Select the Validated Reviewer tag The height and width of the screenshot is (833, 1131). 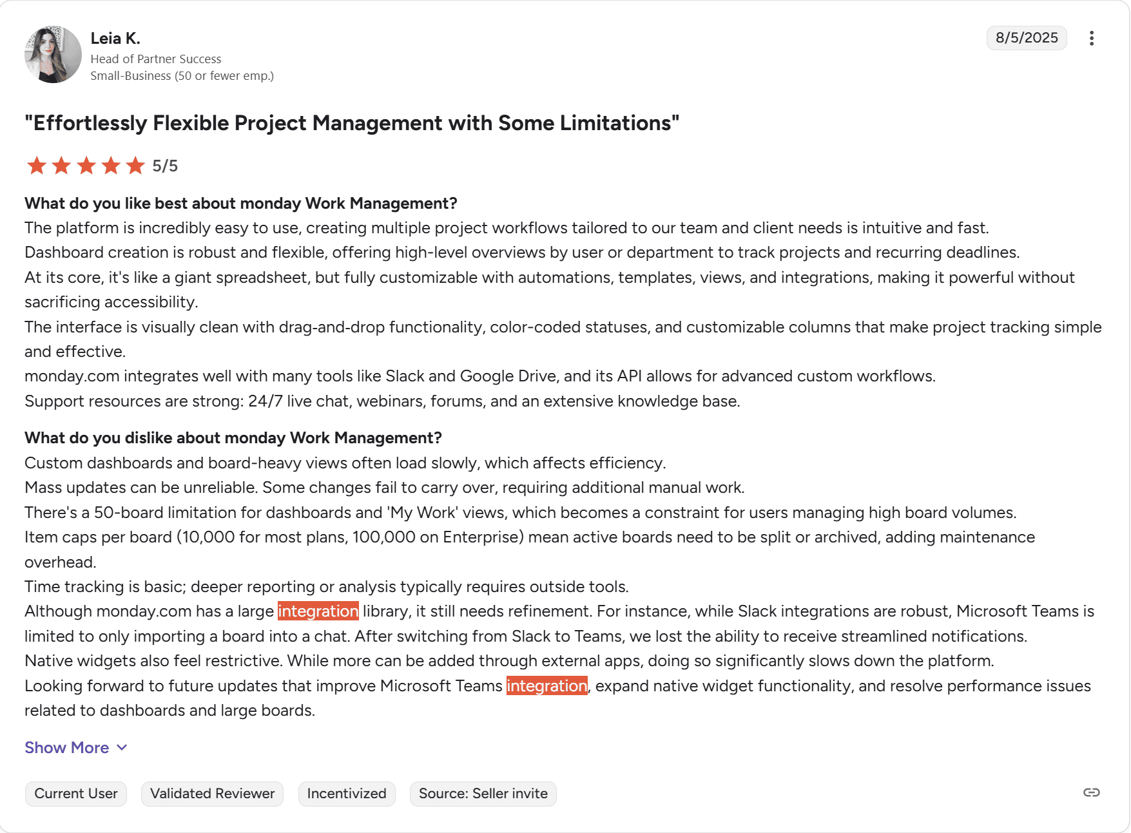(x=212, y=793)
